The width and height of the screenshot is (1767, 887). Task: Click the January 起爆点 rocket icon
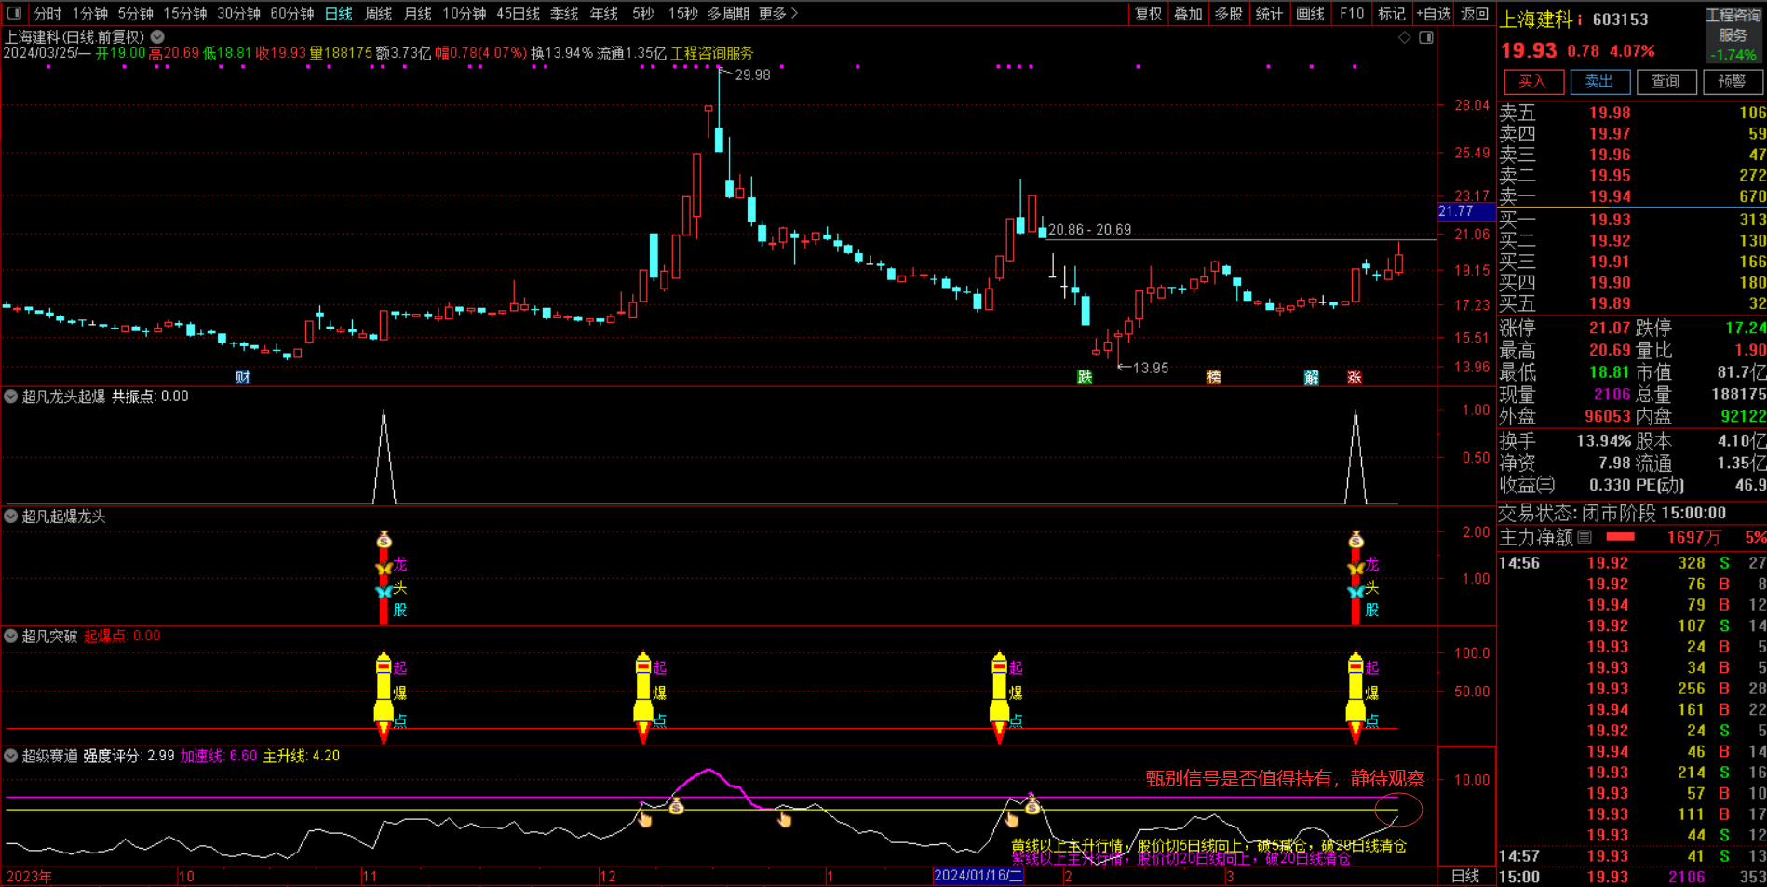1000,696
